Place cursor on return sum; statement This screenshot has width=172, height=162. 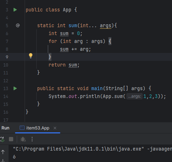click(64, 65)
